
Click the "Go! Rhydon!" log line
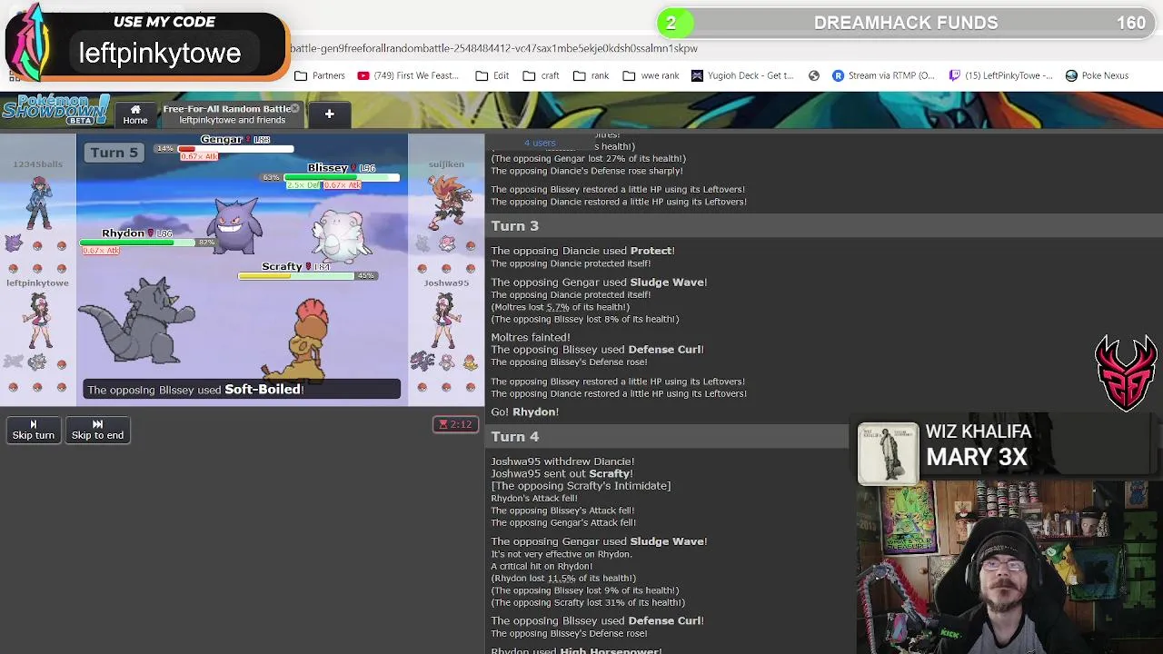(x=525, y=411)
